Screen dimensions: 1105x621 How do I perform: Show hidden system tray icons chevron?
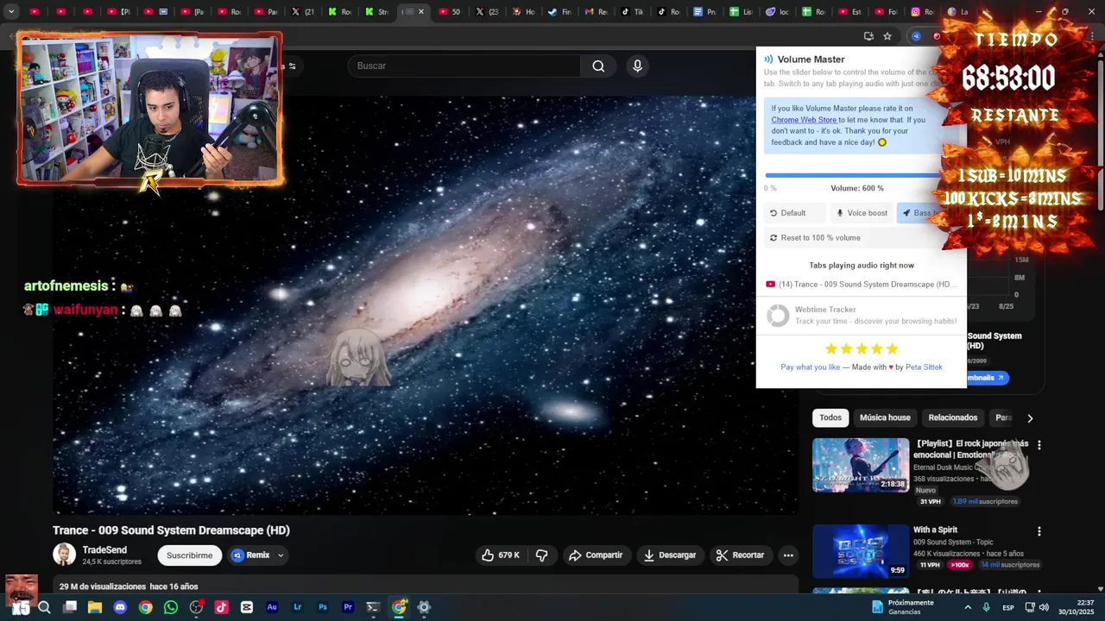[x=968, y=607]
